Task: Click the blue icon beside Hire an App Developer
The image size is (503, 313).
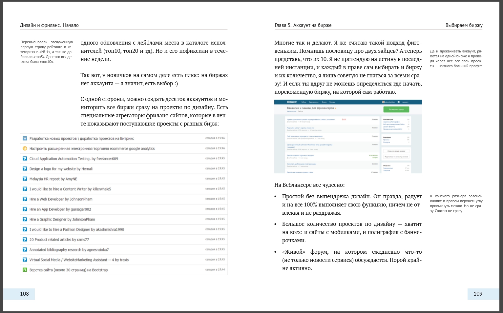Action: pos(25,209)
